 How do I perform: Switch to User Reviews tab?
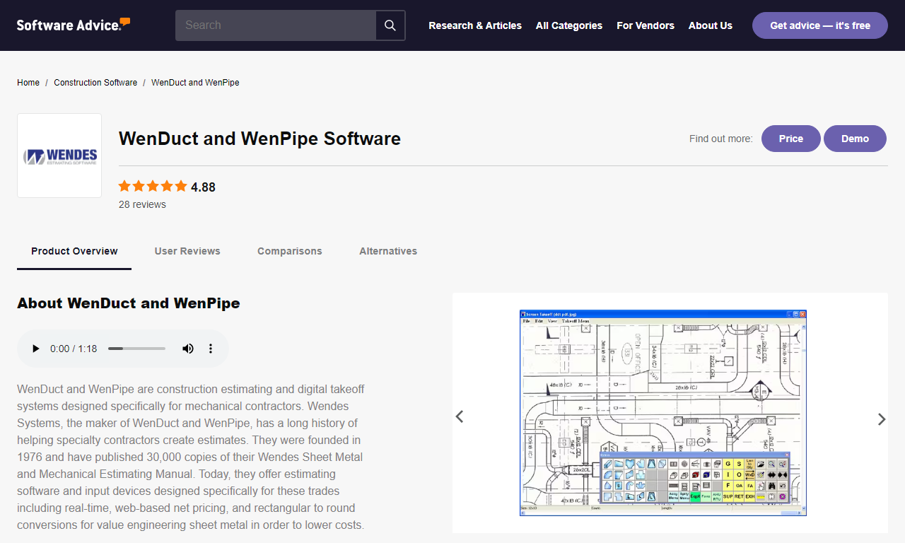pyautogui.click(x=187, y=251)
